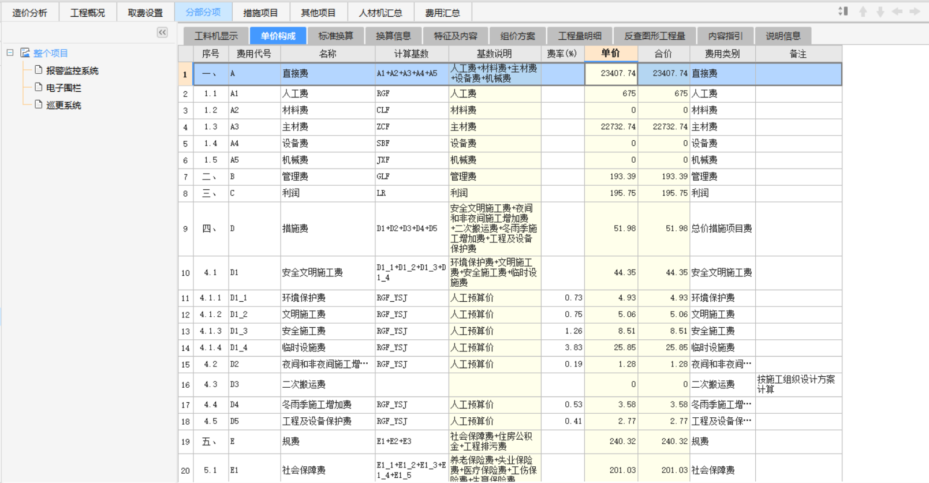
Task: View the 工程量明细 sub-tab
Action: (x=580, y=36)
